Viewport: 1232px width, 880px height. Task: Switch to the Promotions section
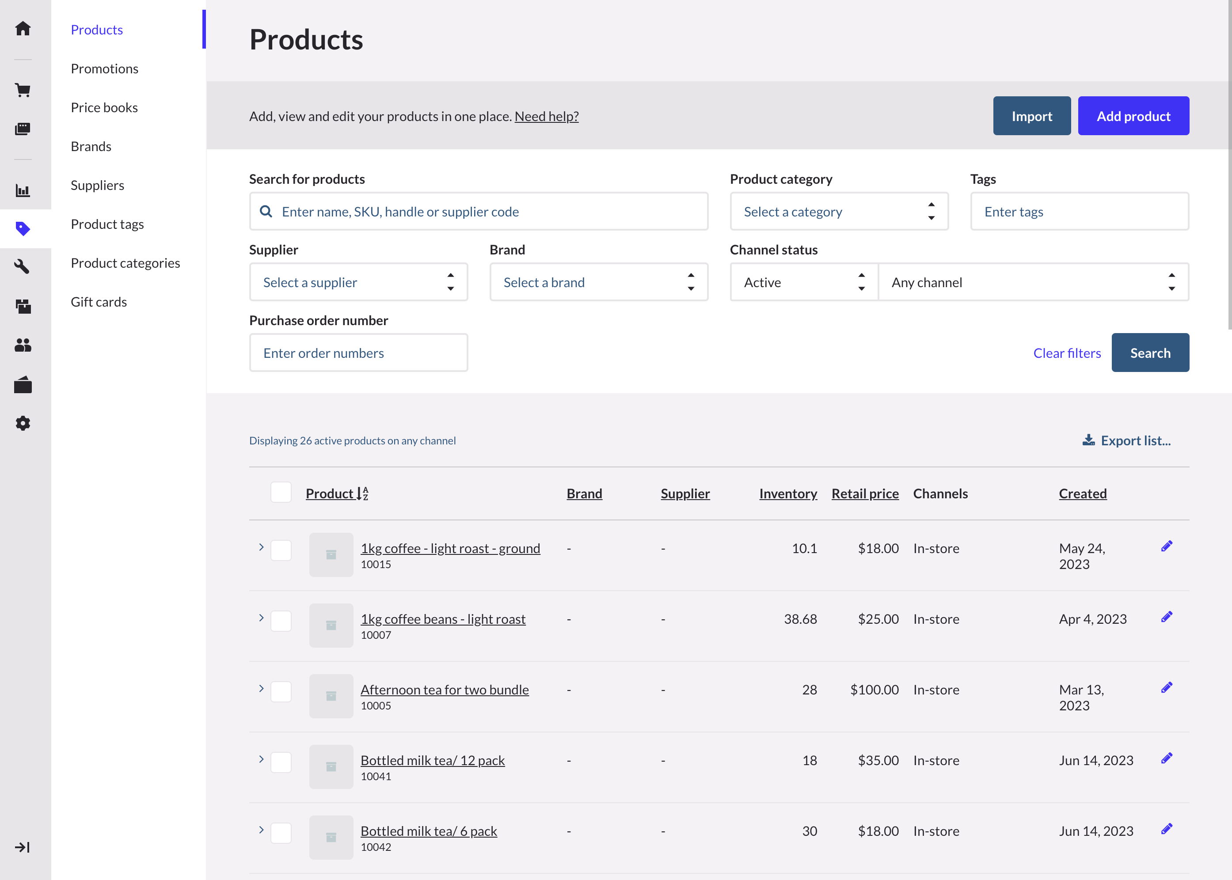tap(104, 68)
